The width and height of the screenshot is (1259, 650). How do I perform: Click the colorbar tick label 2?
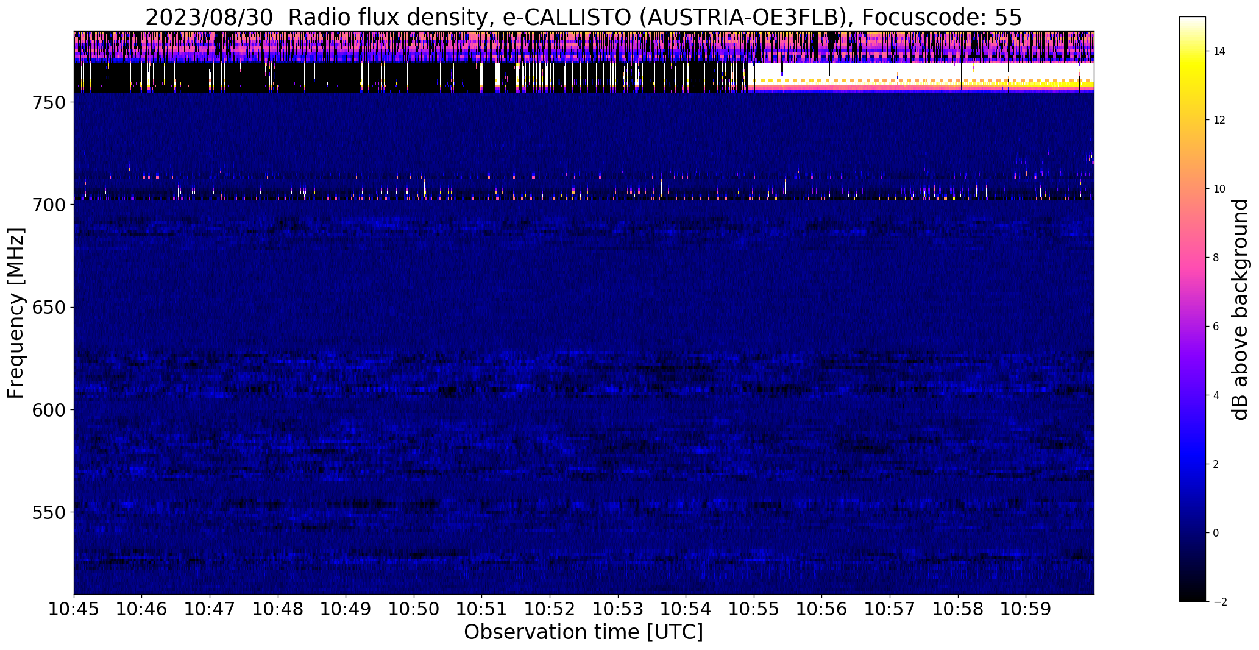click(x=1216, y=464)
